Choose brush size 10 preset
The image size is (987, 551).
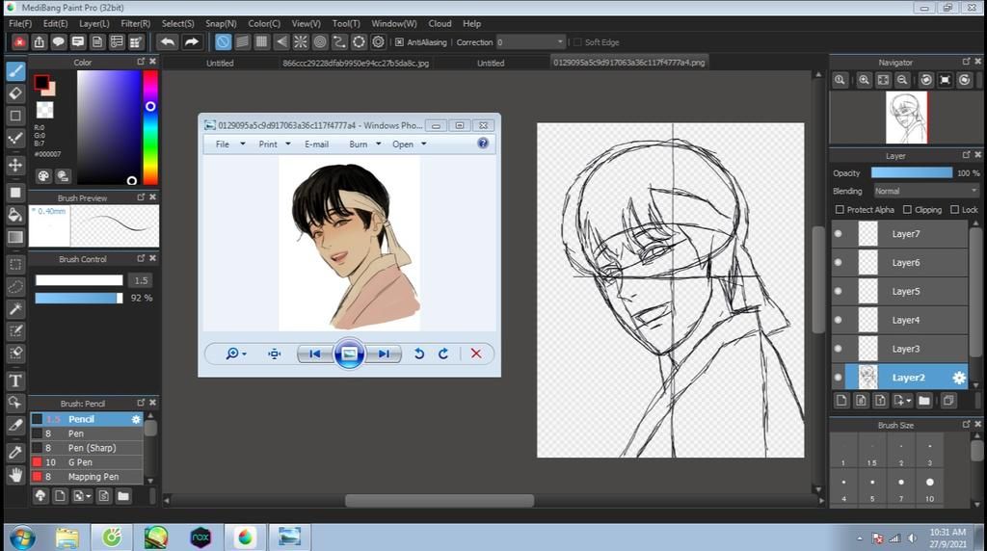point(930,487)
